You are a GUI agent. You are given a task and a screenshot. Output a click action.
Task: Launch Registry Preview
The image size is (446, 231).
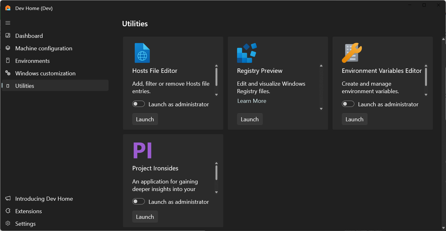[x=250, y=119]
